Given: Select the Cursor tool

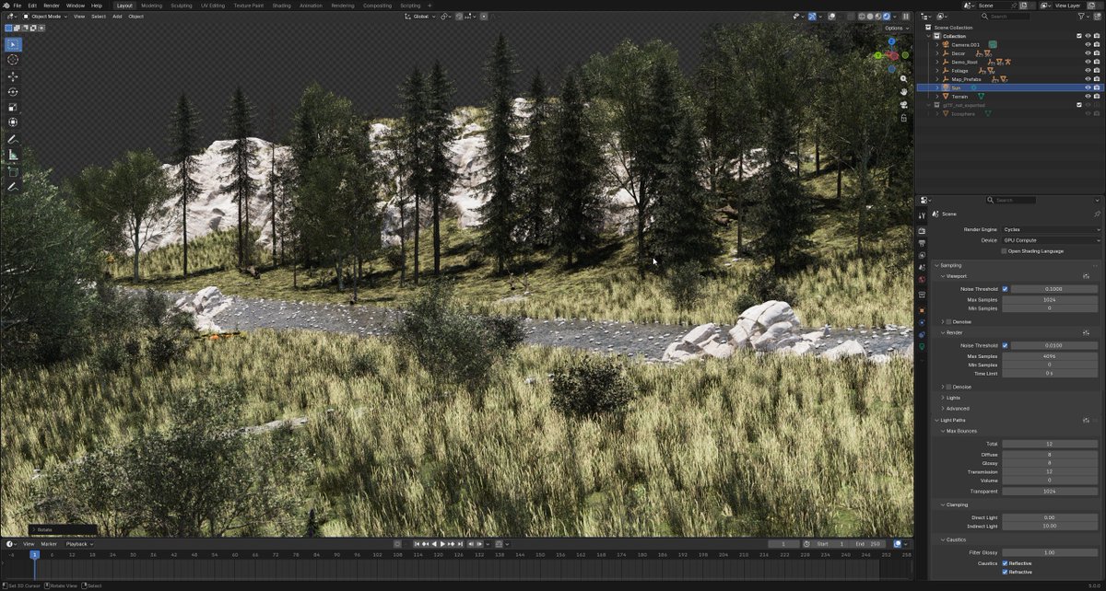Looking at the screenshot, I should [x=13, y=60].
